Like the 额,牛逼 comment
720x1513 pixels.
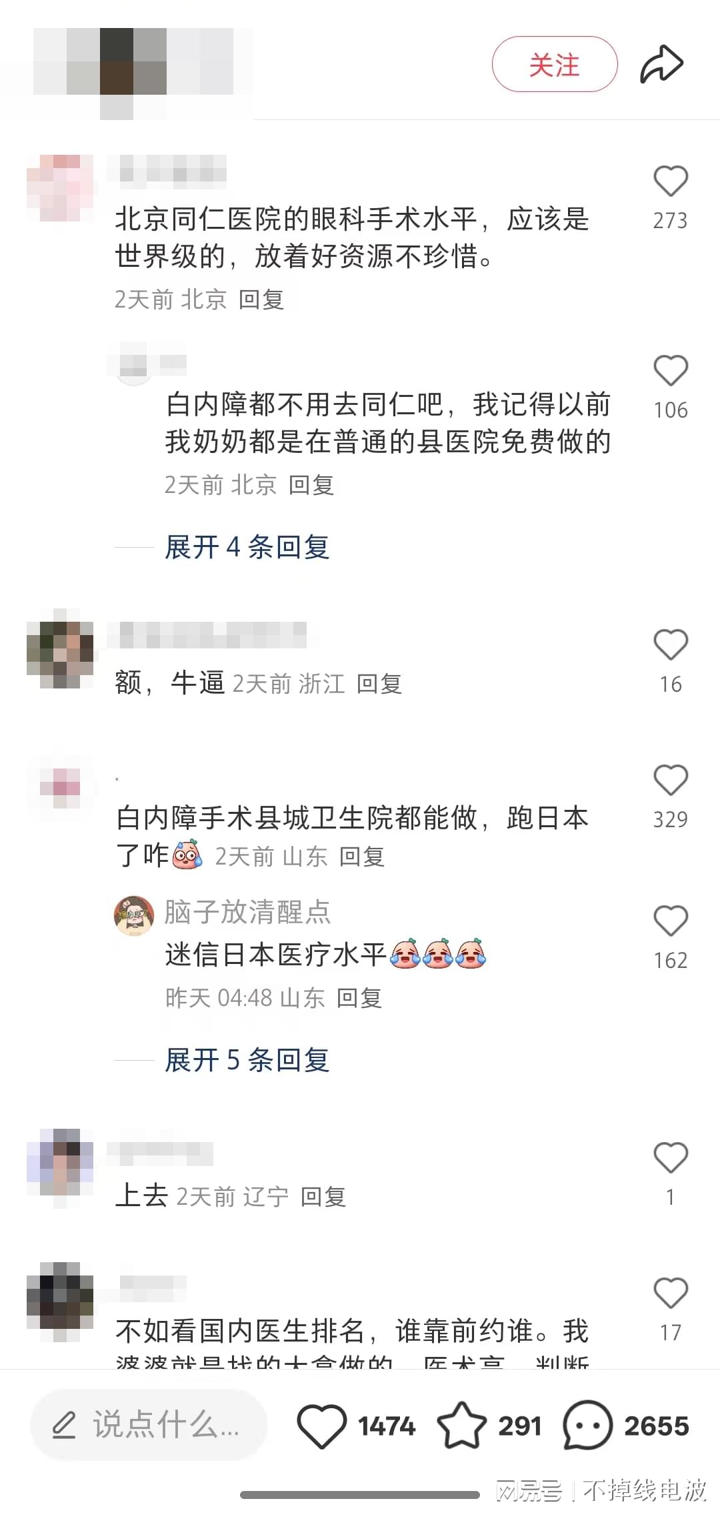pos(670,644)
